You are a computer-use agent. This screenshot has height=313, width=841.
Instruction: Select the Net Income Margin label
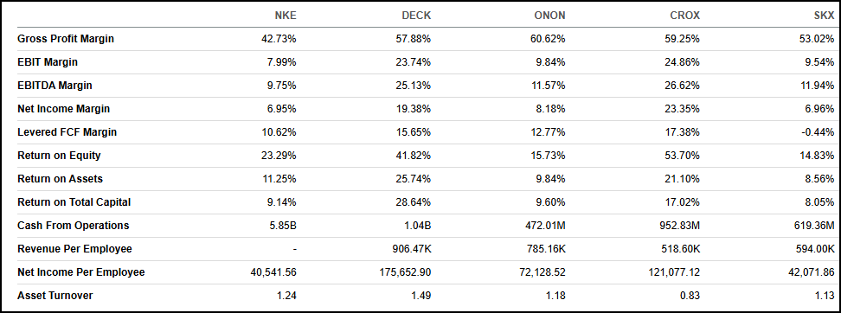(x=63, y=109)
